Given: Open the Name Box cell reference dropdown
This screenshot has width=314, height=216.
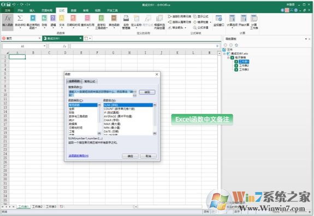Looking at the screenshot, I should [44, 46].
